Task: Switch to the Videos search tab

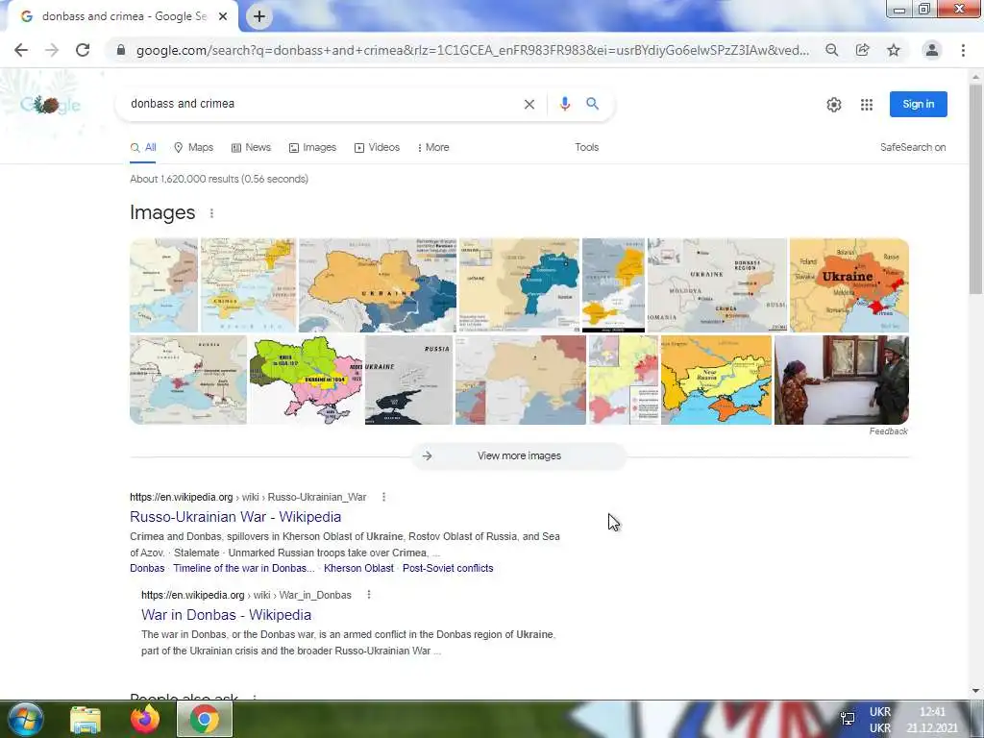Action: point(377,147)
